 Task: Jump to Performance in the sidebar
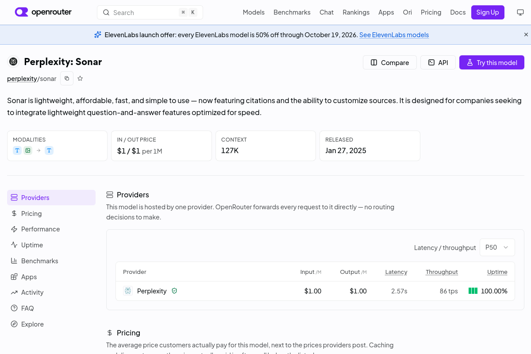coord(51,229)
